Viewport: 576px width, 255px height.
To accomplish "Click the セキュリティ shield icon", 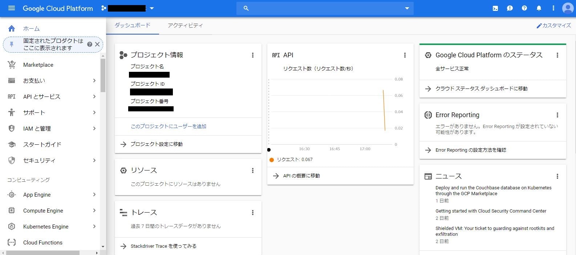I will [x=12, y=160].
